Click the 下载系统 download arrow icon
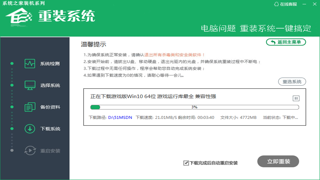This screenshot has height=180, width=320. pos(30,129)
